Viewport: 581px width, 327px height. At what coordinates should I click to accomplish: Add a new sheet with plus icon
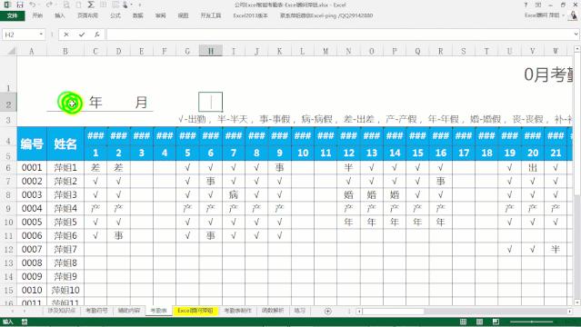(x=327, y=311)
